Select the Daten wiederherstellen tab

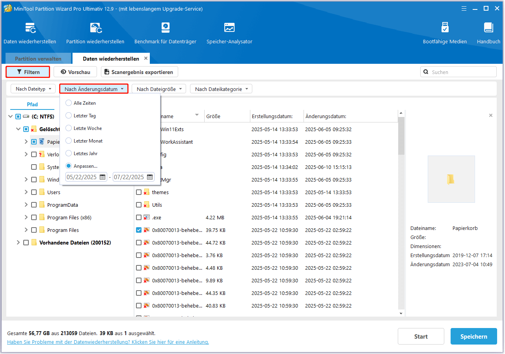111,59
